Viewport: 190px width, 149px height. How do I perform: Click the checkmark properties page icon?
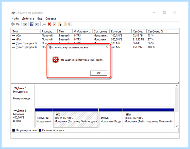55,24
